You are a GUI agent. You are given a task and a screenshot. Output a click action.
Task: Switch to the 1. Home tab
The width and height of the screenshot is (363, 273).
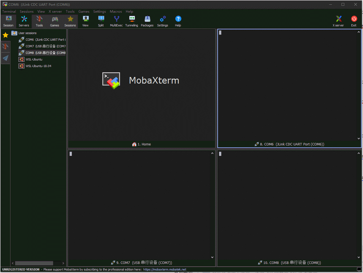point(141,144)
